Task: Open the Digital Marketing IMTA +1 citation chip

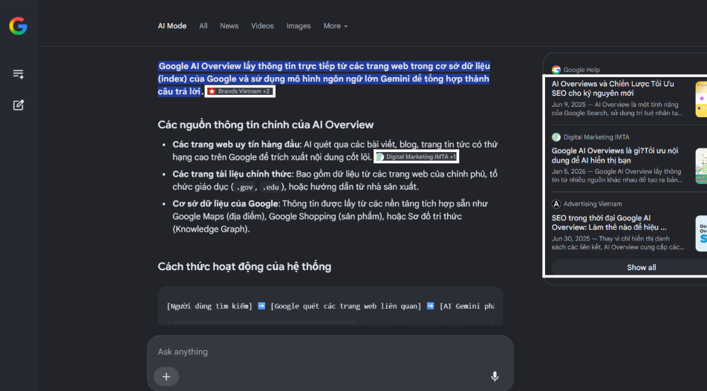Action: (416, 157)
